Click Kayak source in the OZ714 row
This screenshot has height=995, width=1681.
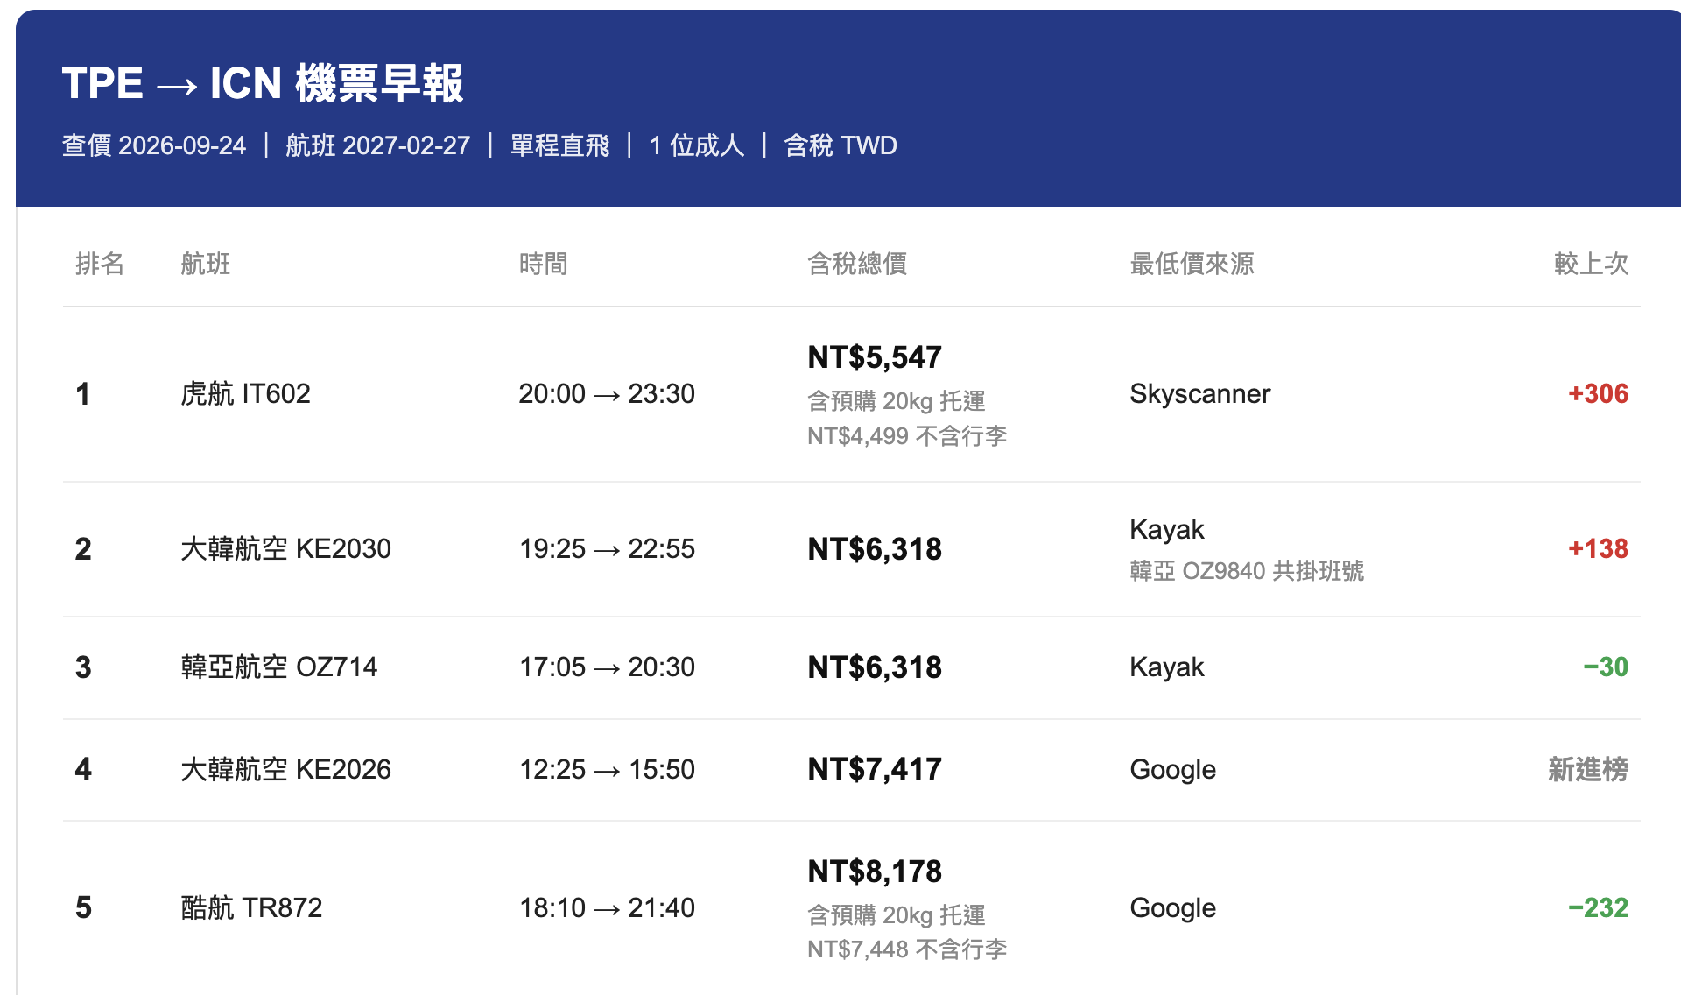tap(1167, 667)
